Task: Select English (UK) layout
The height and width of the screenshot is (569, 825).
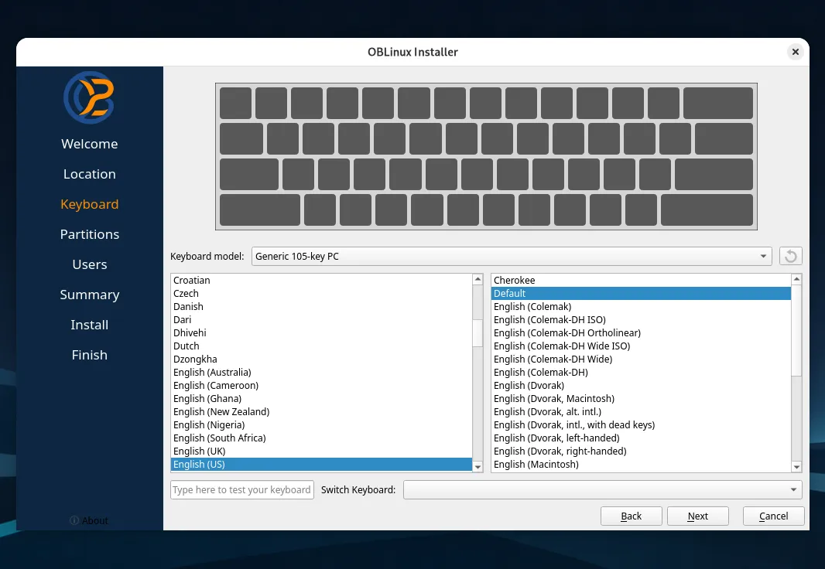Action: [x=321, y=451]
